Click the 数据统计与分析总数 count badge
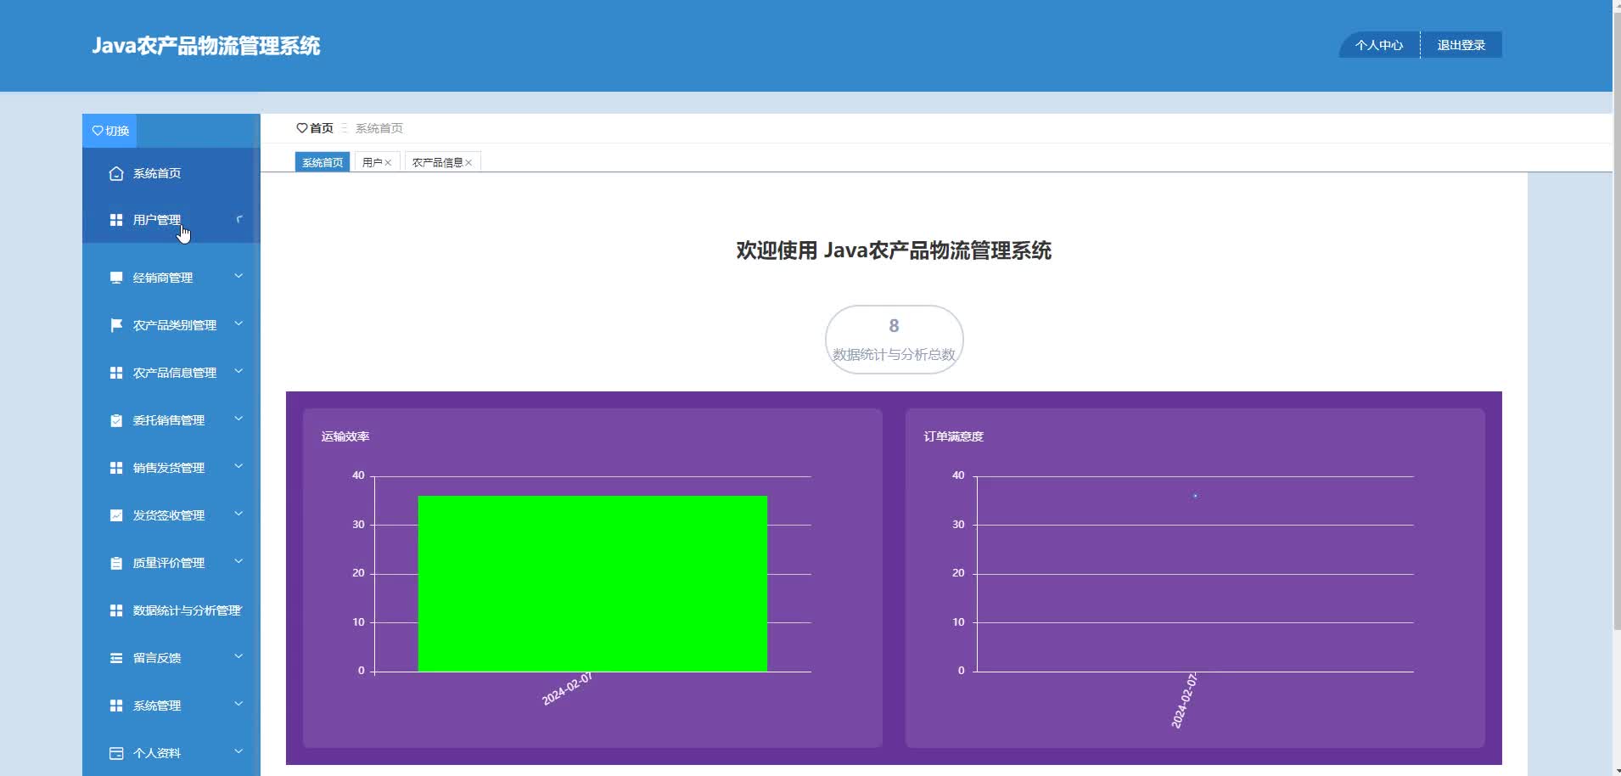This screenshot has width=1621, height=776. tap(895, 340)
